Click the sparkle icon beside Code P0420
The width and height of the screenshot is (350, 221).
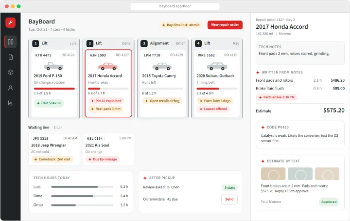pyautogui.click(x=262, y=127)
